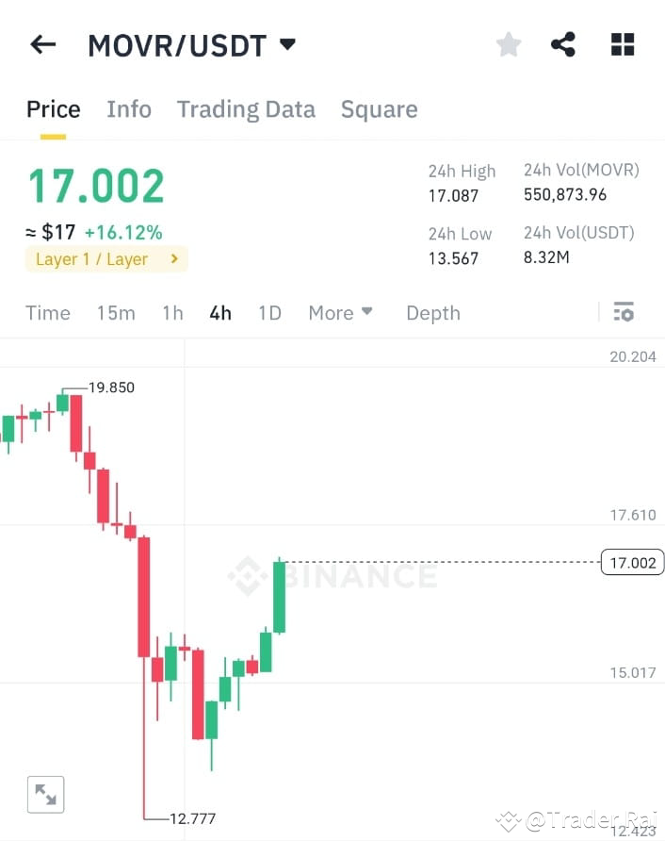
Task: Click the @Trader_Raj watermark diamond icon
Action: [509, 819]
